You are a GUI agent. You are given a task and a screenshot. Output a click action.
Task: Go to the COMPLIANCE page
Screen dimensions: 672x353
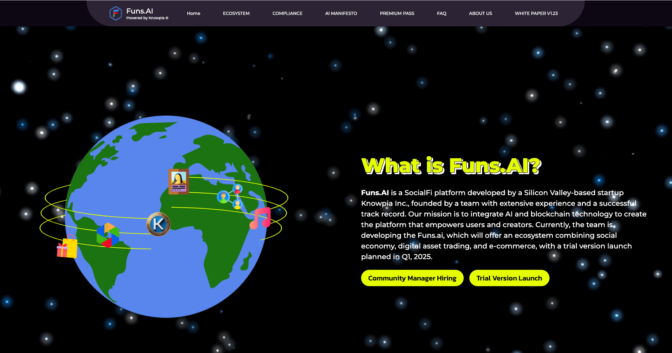(x=287, y=14)
